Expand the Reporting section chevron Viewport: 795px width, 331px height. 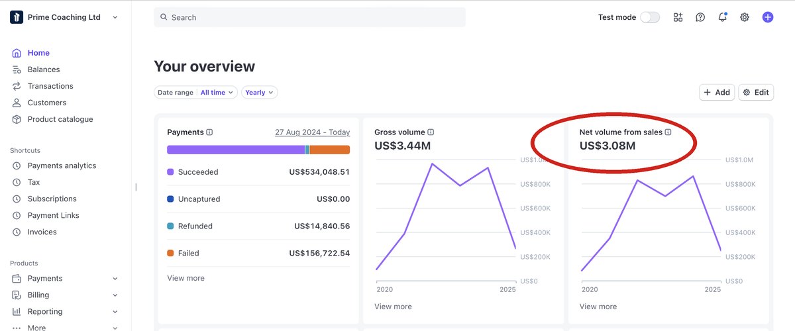[x=115, y=312]
